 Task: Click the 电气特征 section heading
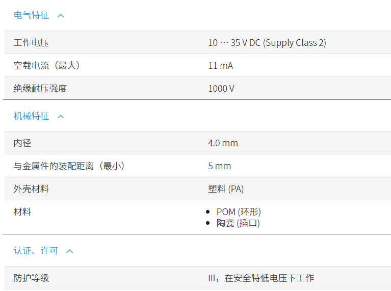click(x=32, y=15)
